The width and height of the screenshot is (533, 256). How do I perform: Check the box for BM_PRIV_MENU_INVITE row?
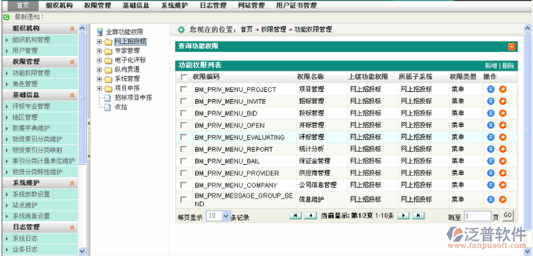(x=184, y=101)
